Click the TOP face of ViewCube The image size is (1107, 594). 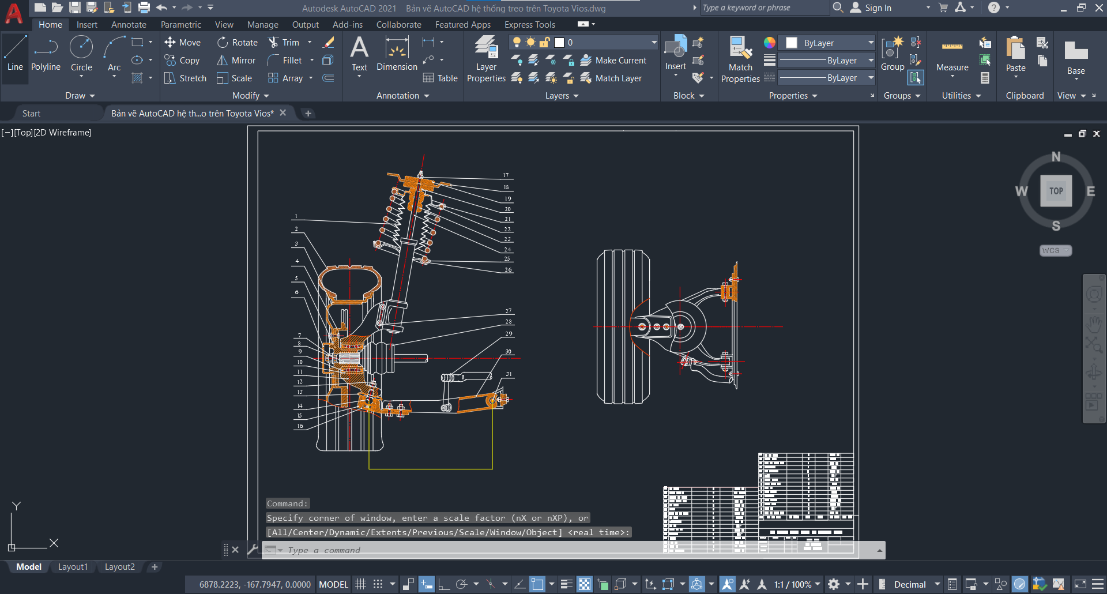tap(1056, 191)
